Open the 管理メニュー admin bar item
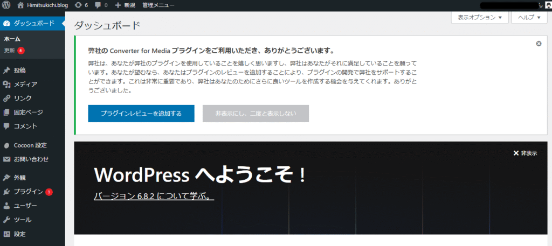The height and width of the screenshot is (246, 552). pyautogui.click(x=158, y=5)
